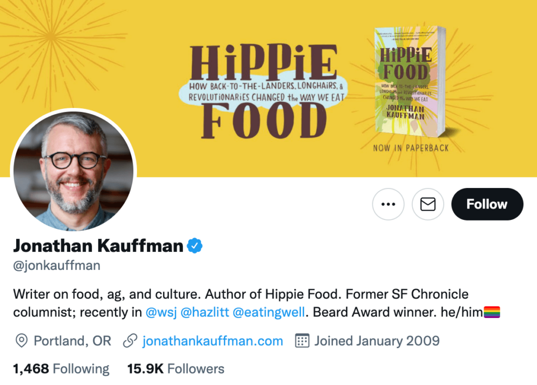Click the rainbow pride flag emoji
The width and height of the screenshot is (537, 385).
coord(492,313)
